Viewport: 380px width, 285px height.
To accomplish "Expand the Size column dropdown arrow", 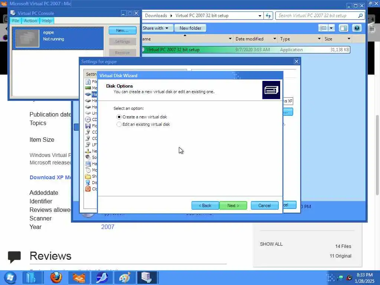I will pyautogui.click(x=349, y=39).
